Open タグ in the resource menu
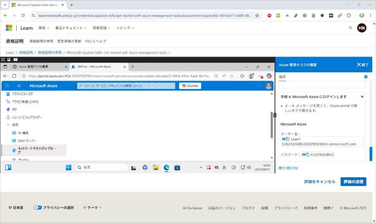The image size is (376, 223). pyautogui.click(x=11, y=109)
